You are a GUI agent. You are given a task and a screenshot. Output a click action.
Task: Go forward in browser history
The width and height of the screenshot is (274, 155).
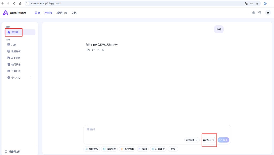point(8,3)
